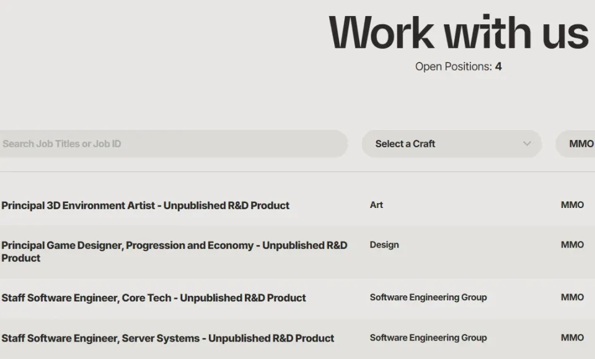Open the Select a Craft dropdown
This screenshot has width=595, height=359.
[x=452, y=144]
